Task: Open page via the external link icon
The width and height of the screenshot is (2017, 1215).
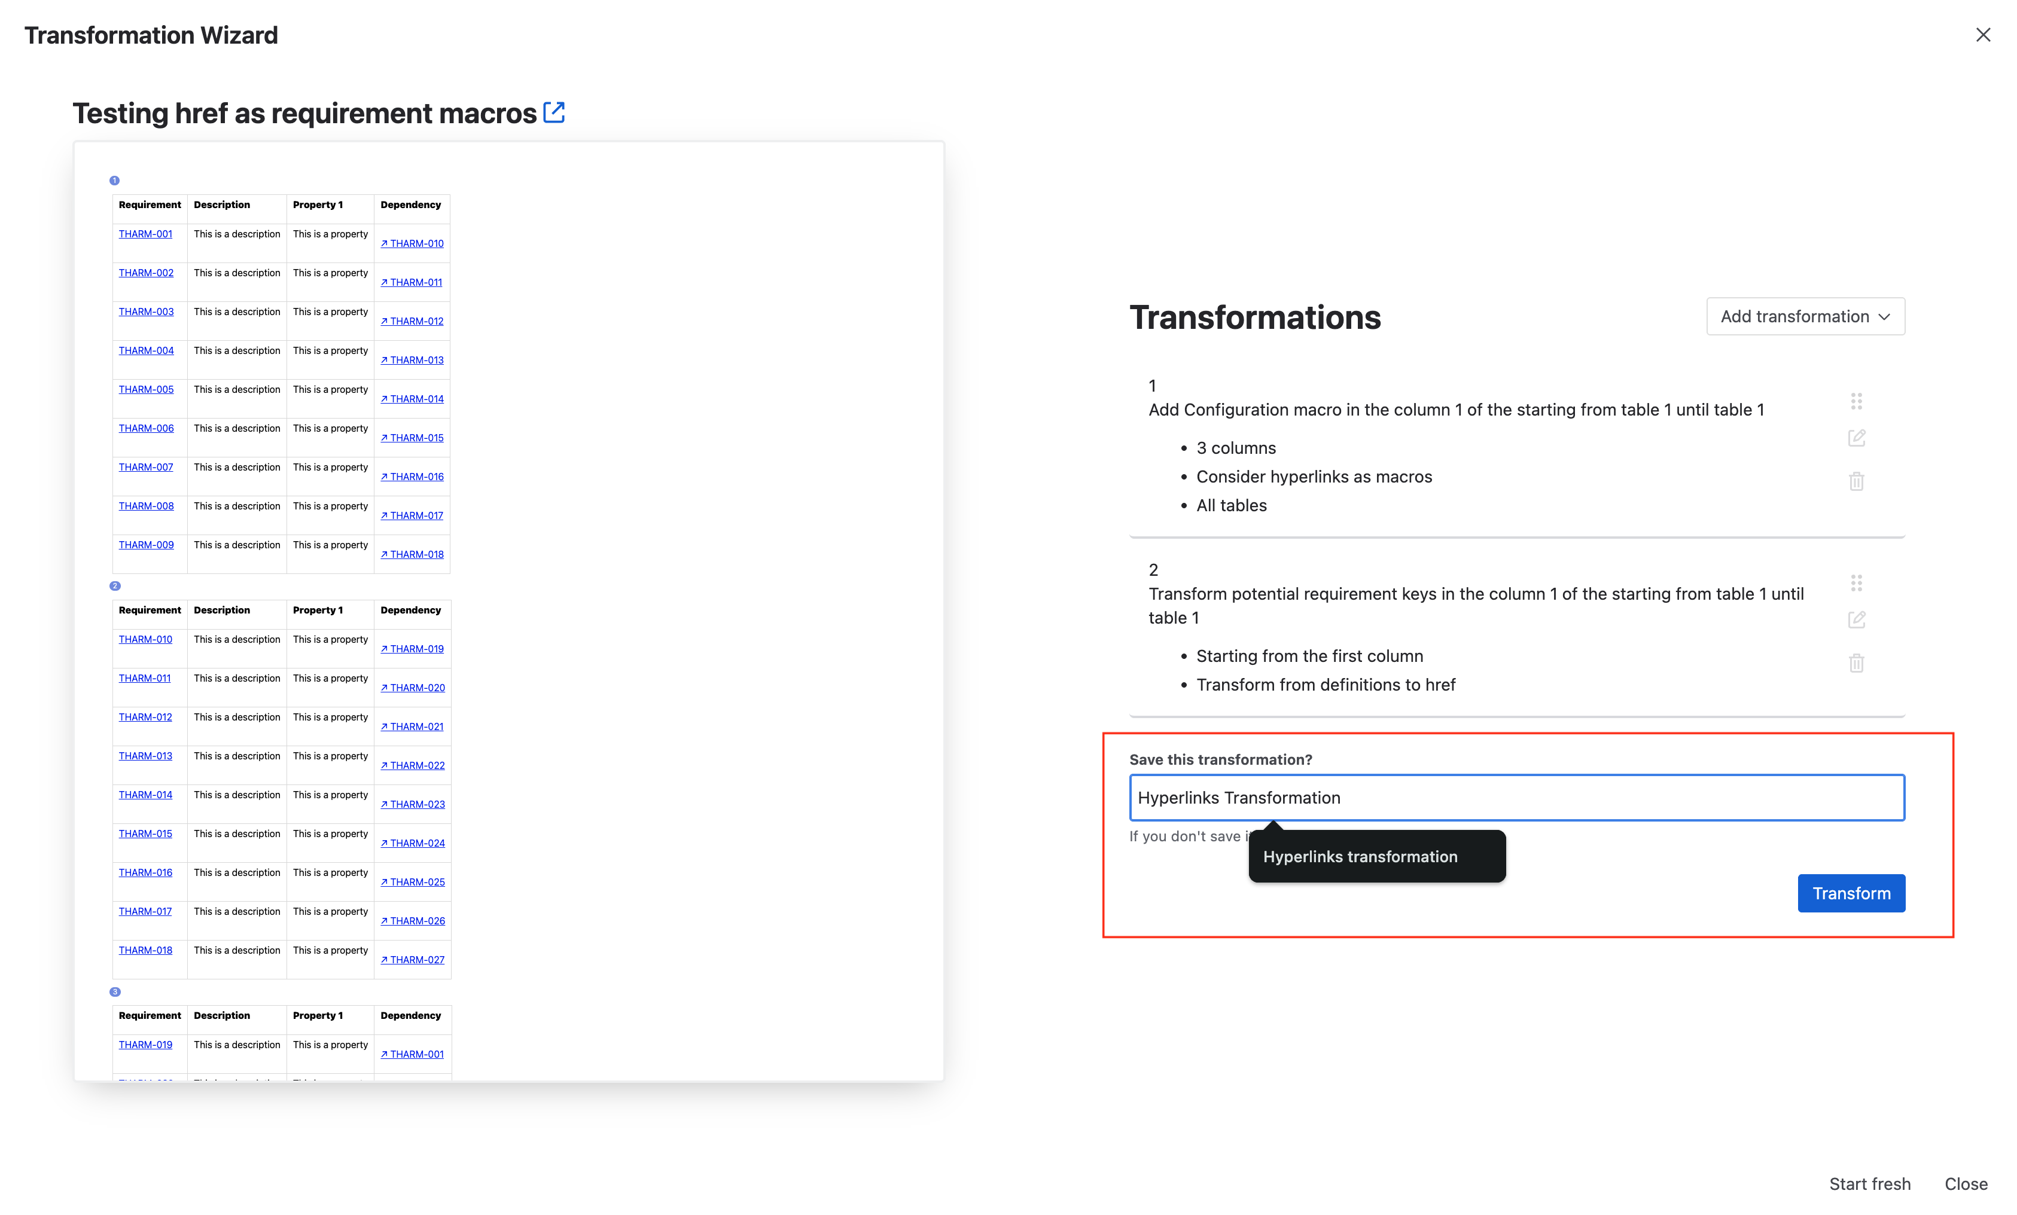Action: pyautogui.click(x=553, y=112)
